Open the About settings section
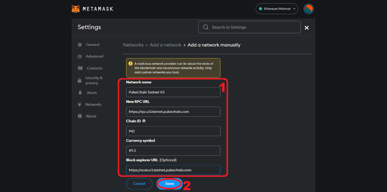The height and width of the screenshot is (192, 387). coord(91,116)
